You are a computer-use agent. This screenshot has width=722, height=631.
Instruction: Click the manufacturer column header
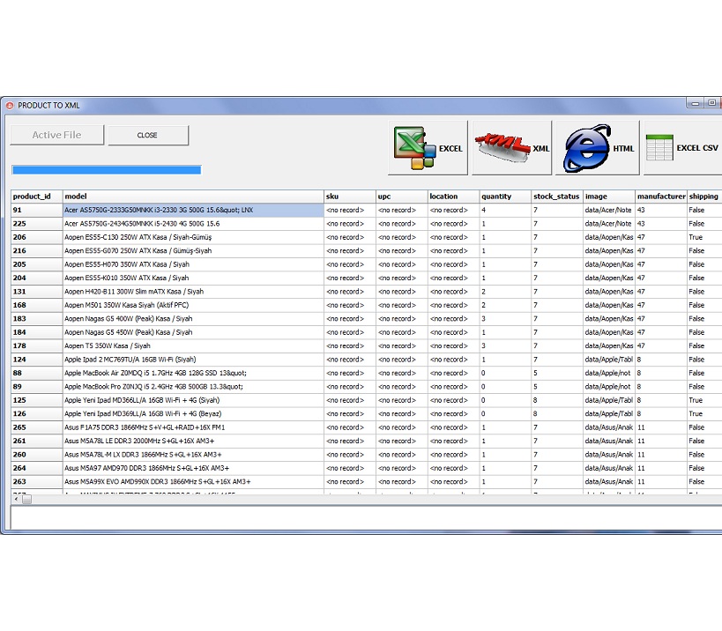(660, 197)
